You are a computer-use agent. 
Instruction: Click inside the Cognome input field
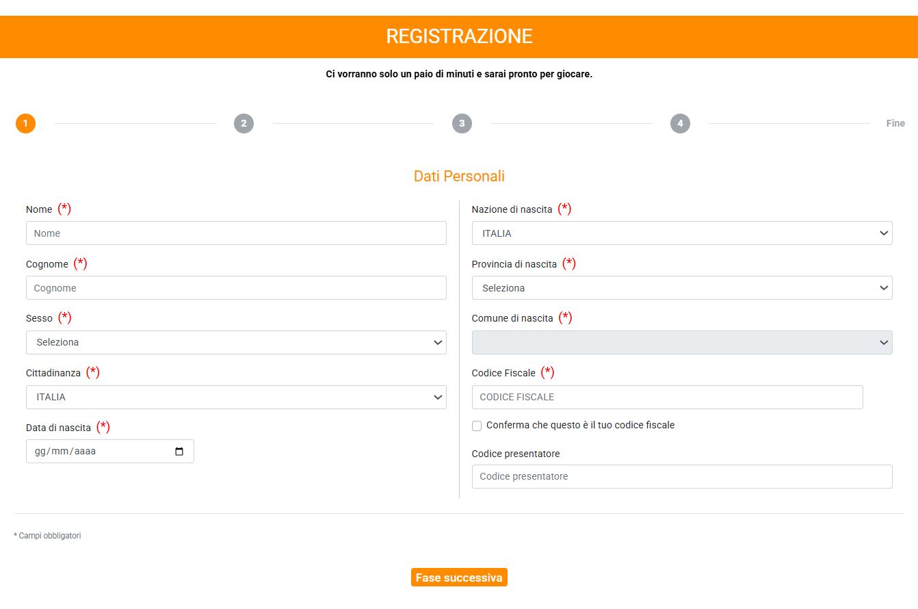(x=236, y=287)
